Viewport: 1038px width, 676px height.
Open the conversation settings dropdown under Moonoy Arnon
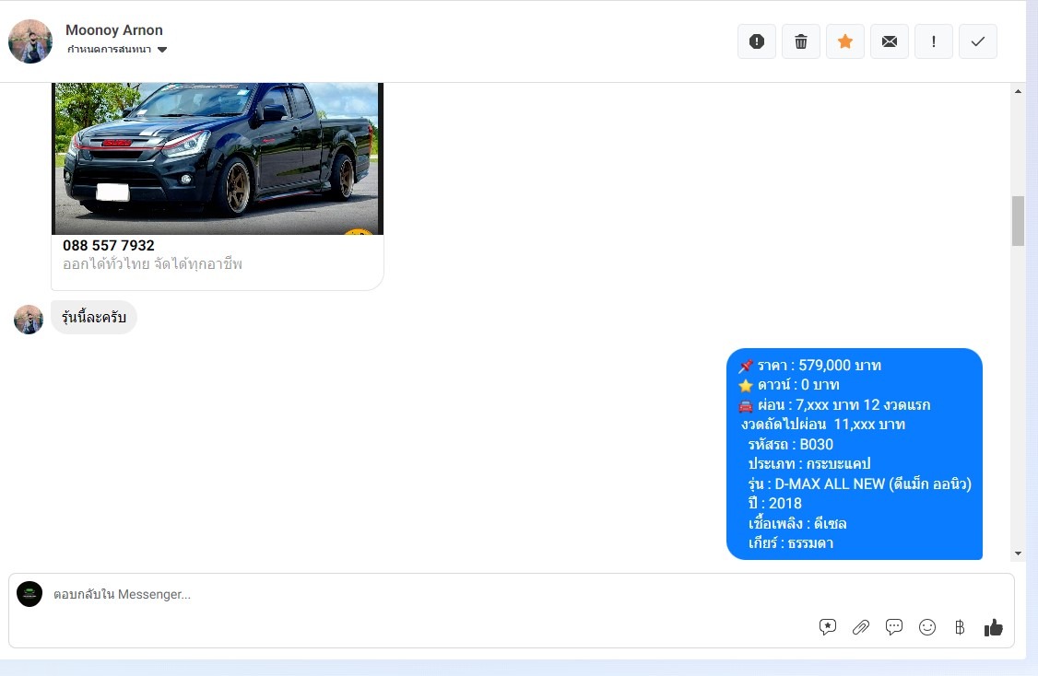117,50
